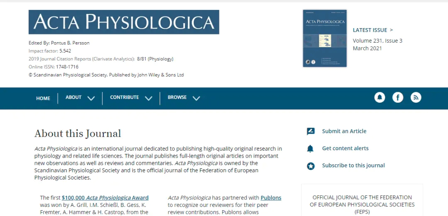This screenshot has width=448, height=216.
Task: Expand the About menu chevron
Action: click(91, 98)
